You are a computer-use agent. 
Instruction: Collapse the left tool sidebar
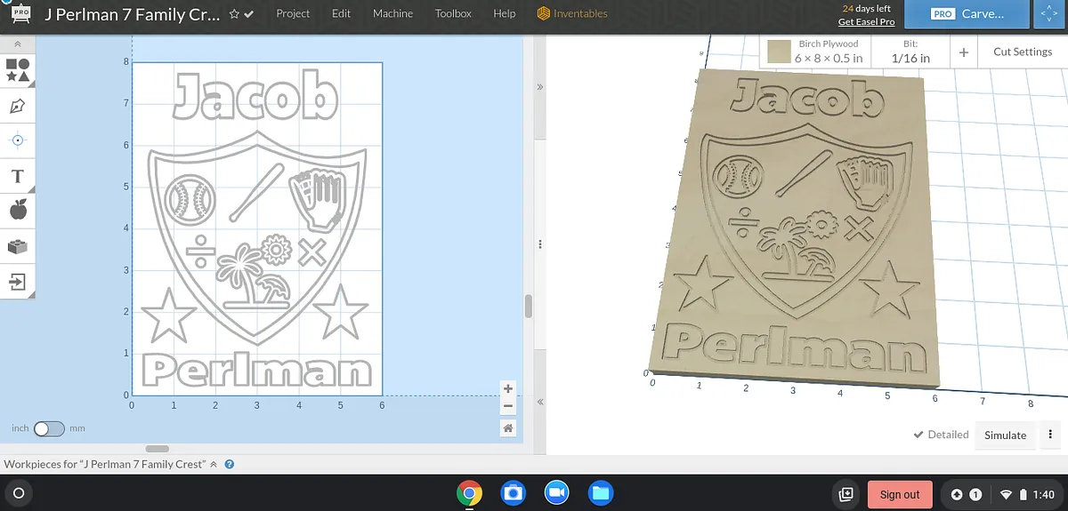(17, 44)
